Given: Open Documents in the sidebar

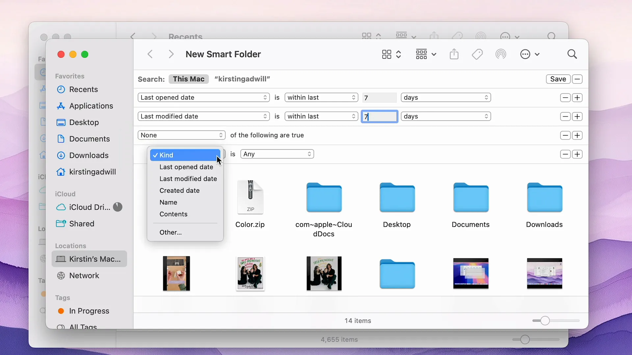Looking at the screenshot, I should click(x=89, y=139).
